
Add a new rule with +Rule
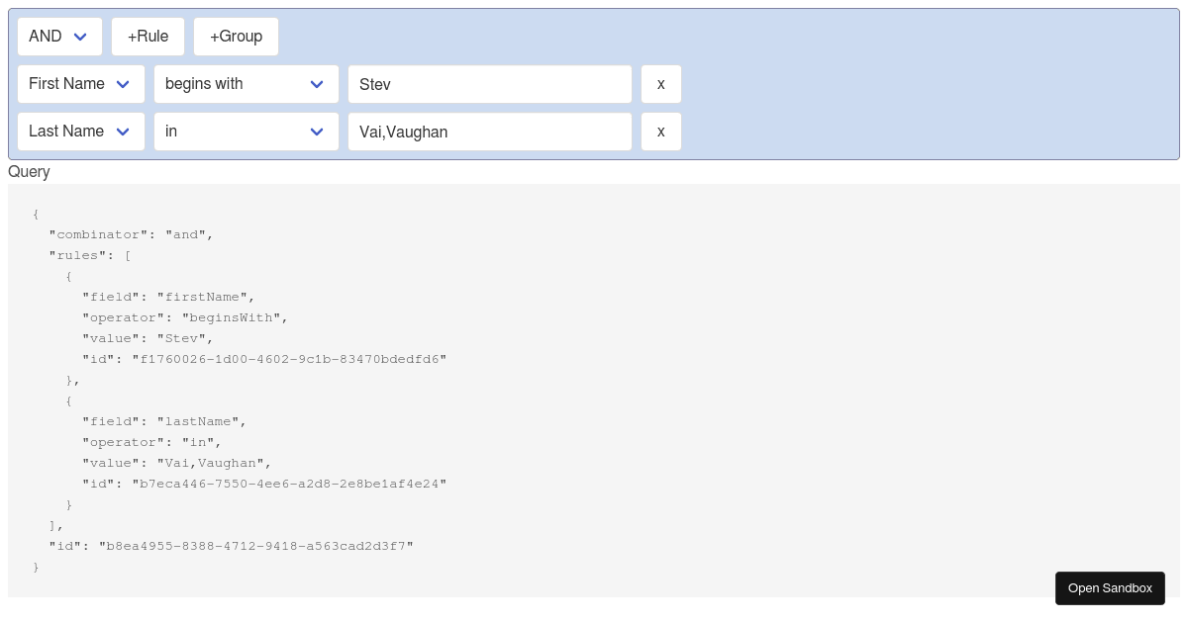[148, 36]
